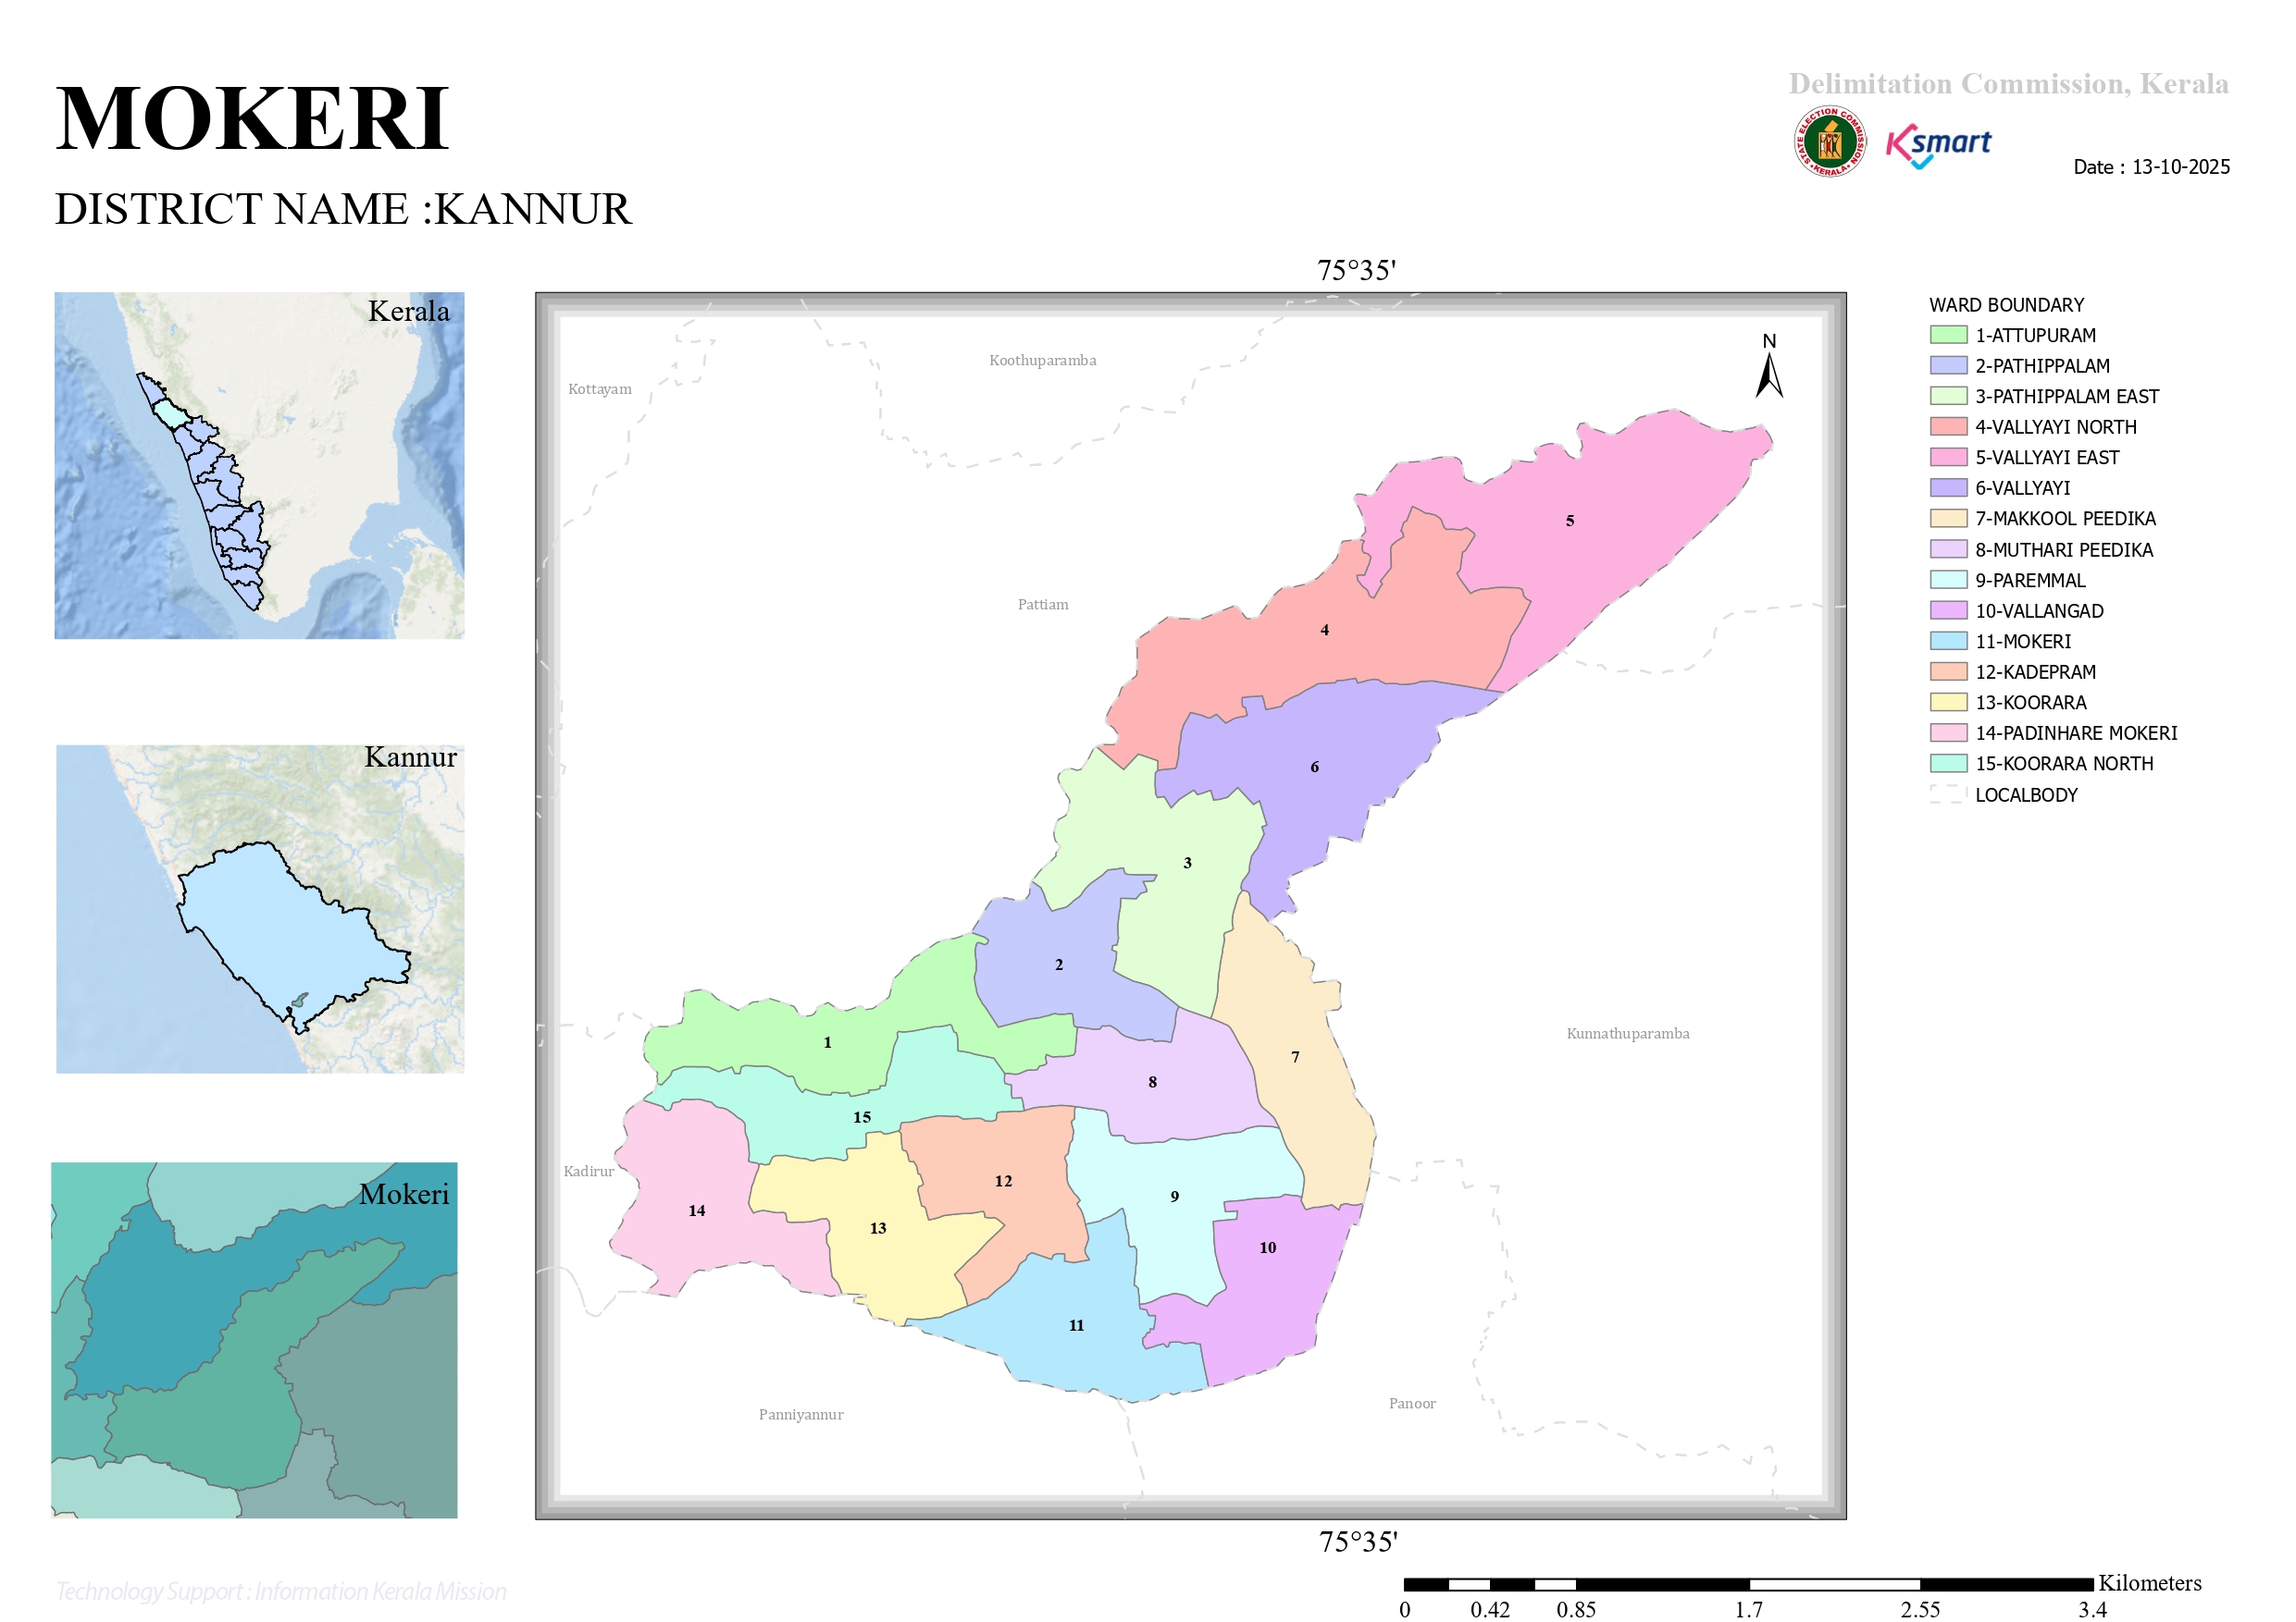Click ward number 3 on the map
The width and height of the screenshot is (2296, 1622).
[x=1187, y=863]
